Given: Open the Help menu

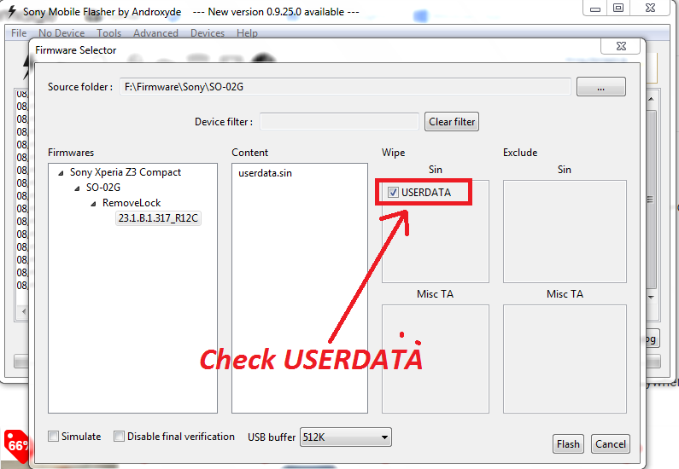Looking at the screenshot, I should tap(247, 33).
